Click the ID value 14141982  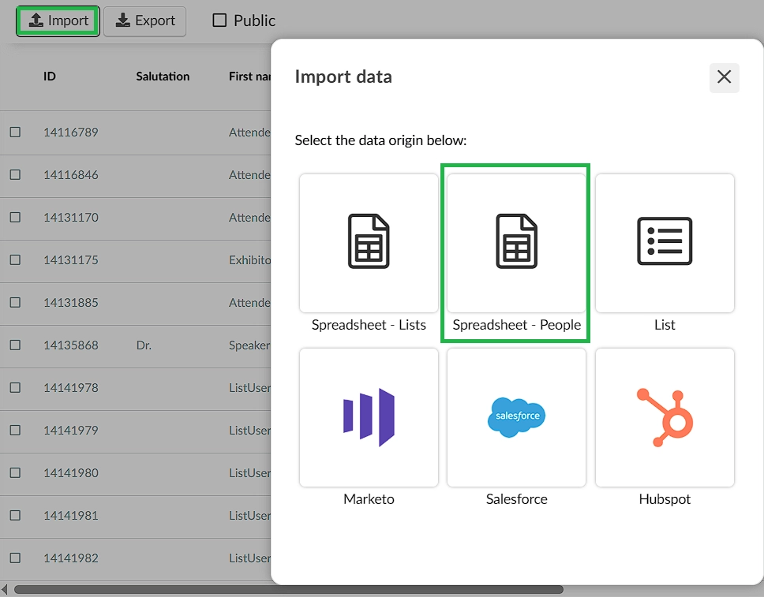click(x=71, y=558)
